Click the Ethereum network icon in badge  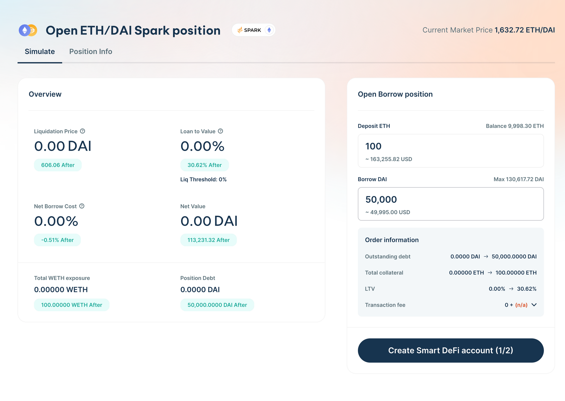269,30
